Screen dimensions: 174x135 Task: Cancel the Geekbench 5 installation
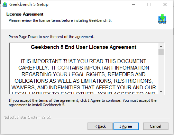(x=156, y=126)
